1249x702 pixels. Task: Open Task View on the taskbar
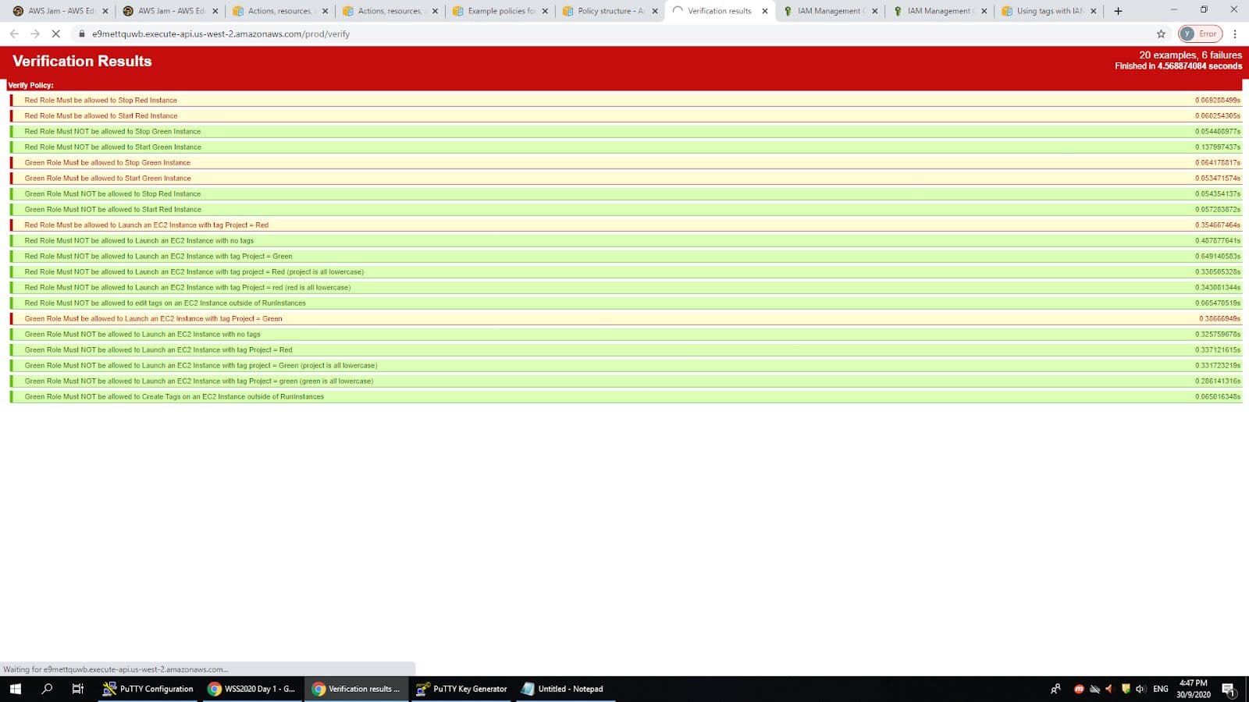[x=77, y=689]
